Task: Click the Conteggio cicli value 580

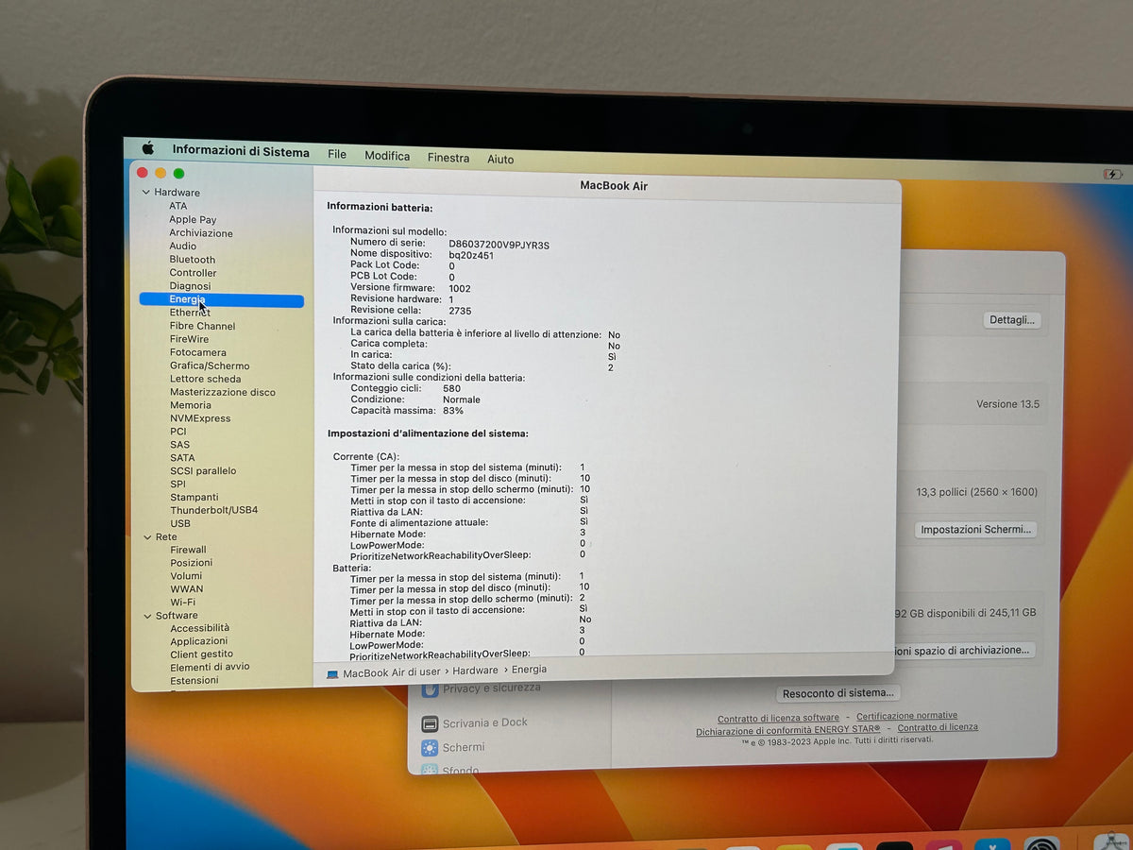Action: [x=451, y=388]
